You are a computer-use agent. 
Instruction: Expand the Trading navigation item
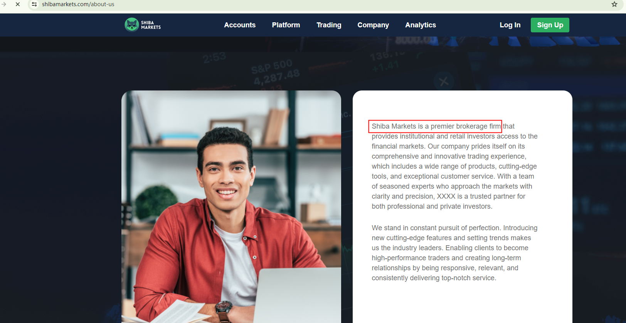tap(329, 25)
